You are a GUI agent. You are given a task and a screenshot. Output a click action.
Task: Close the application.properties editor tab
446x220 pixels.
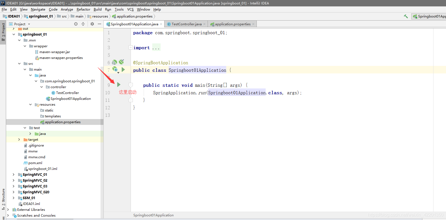coord(253,24)
